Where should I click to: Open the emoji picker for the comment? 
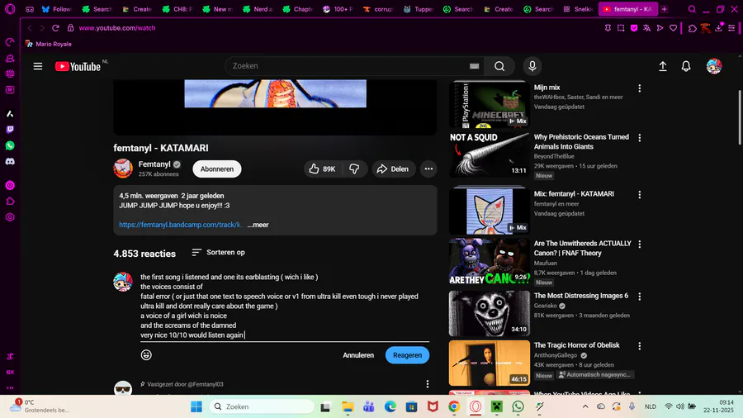coord(146,355)
